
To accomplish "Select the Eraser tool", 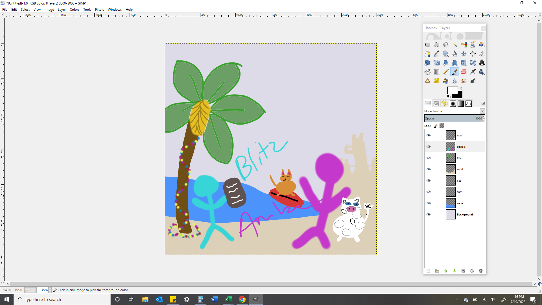I will pos(464,72).
